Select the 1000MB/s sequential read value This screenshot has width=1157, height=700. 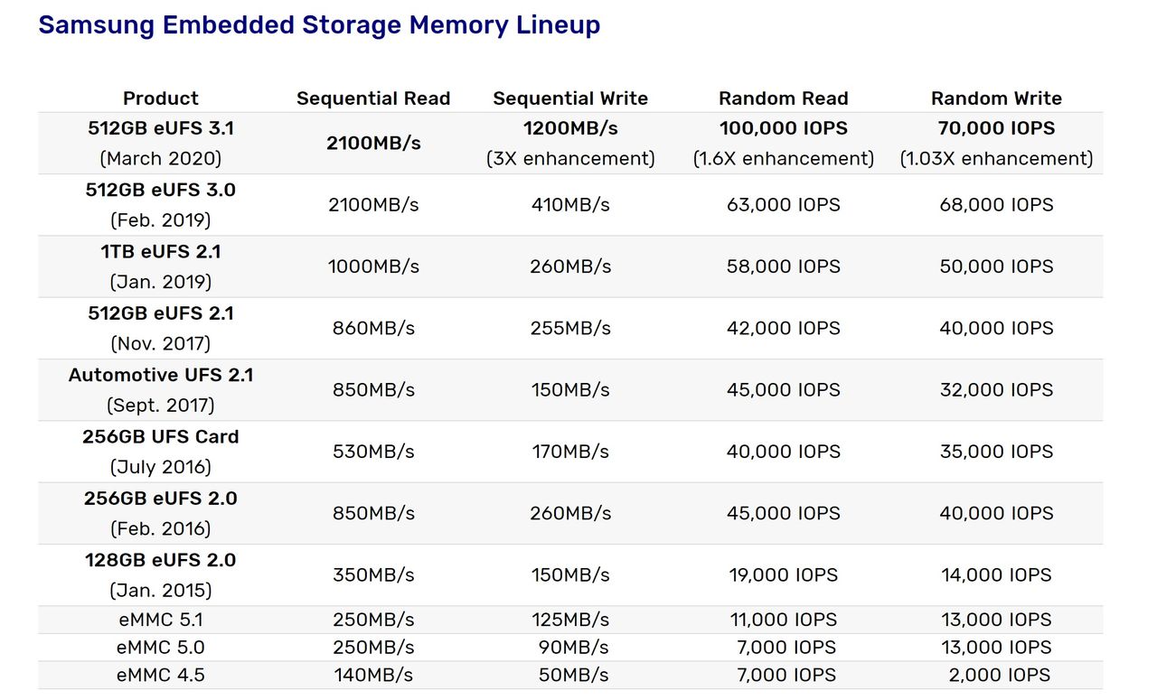click(x=373, y=266)
